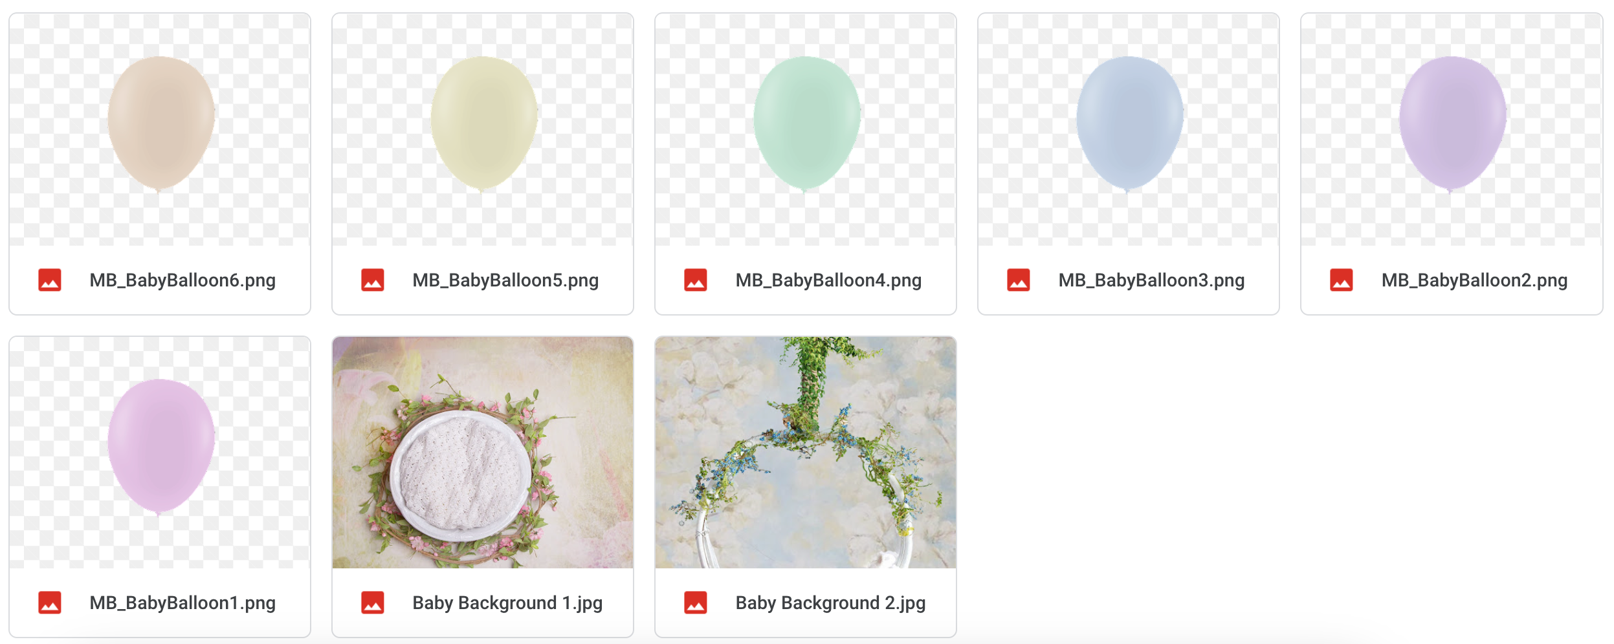The image size is (1614, 644).
Task: Open the vine swing background thumbnail
Action: click(806, 452)
